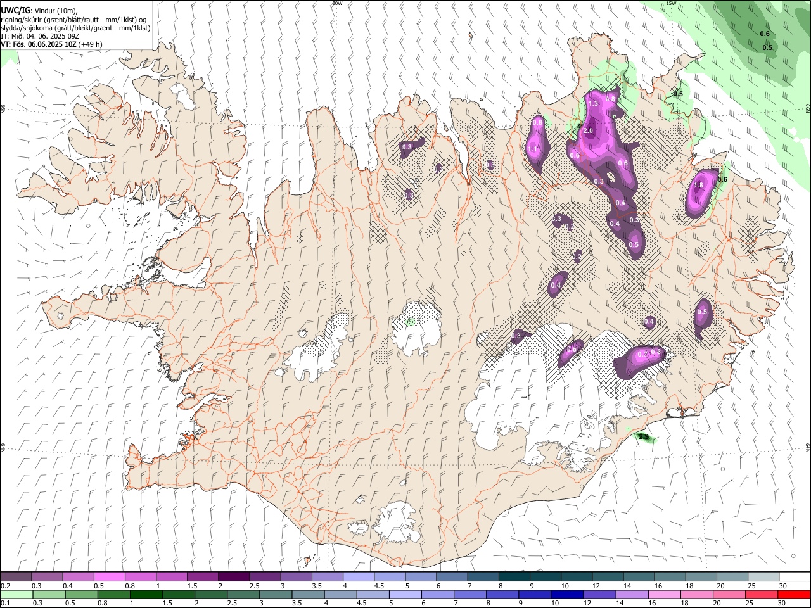Click the 'UWC/IG: Vindur (10m)' title text
The image size is (811, 608).
point(39,11)
